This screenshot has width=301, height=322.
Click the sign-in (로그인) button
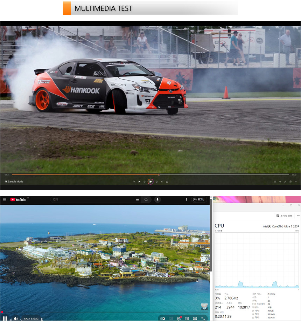(x=199, y=199)
